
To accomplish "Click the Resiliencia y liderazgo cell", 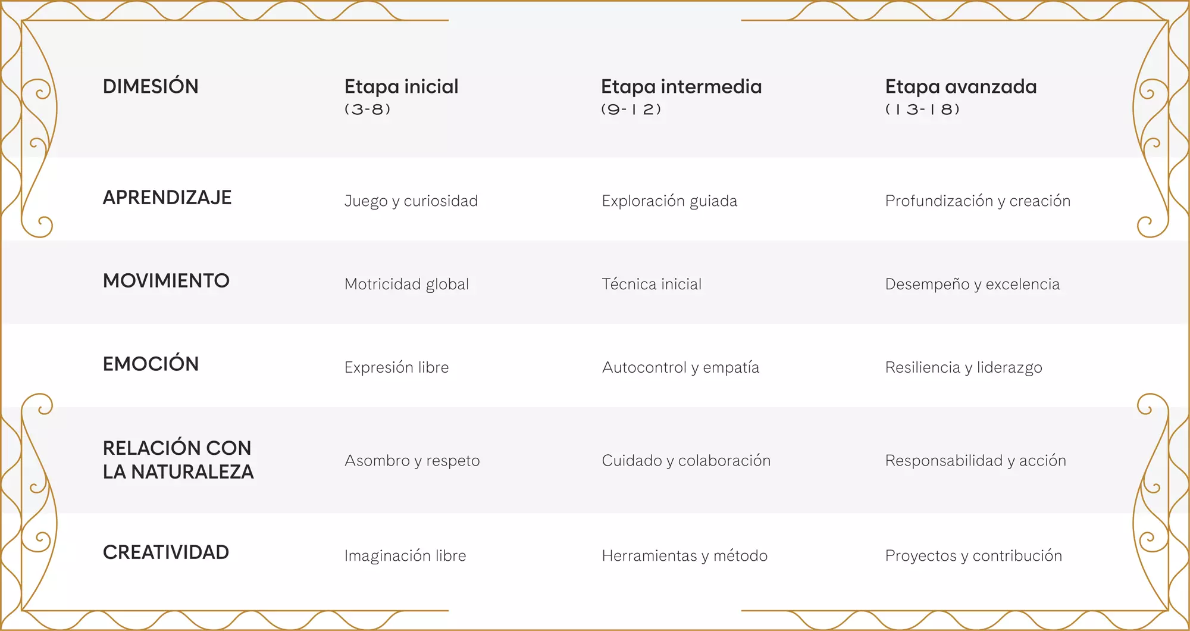I will point(963,368).
